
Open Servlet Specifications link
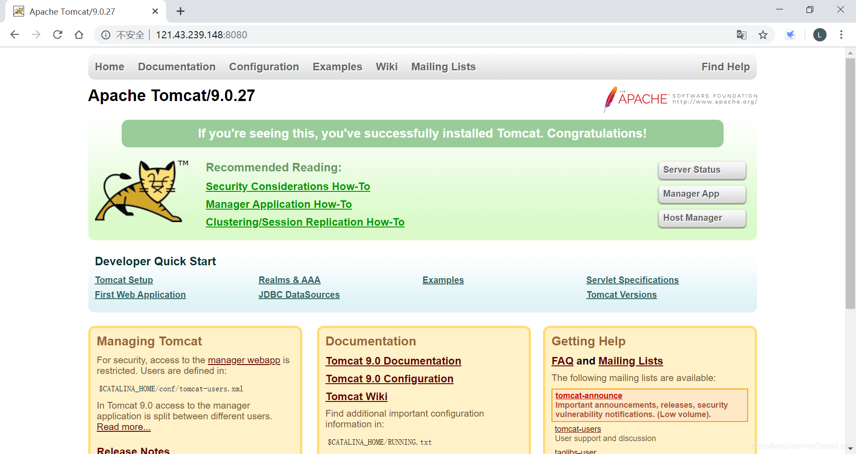pyautogui.click(x=633, y=280)
